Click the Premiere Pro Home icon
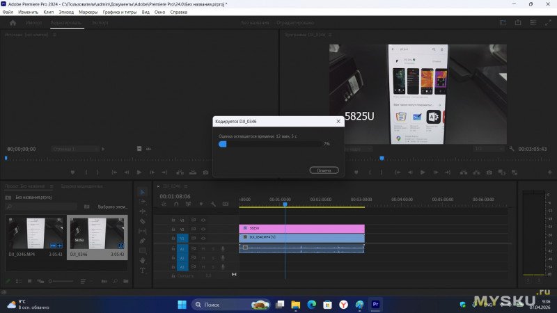This screenshot has width=557, height=313. point(13,23)
